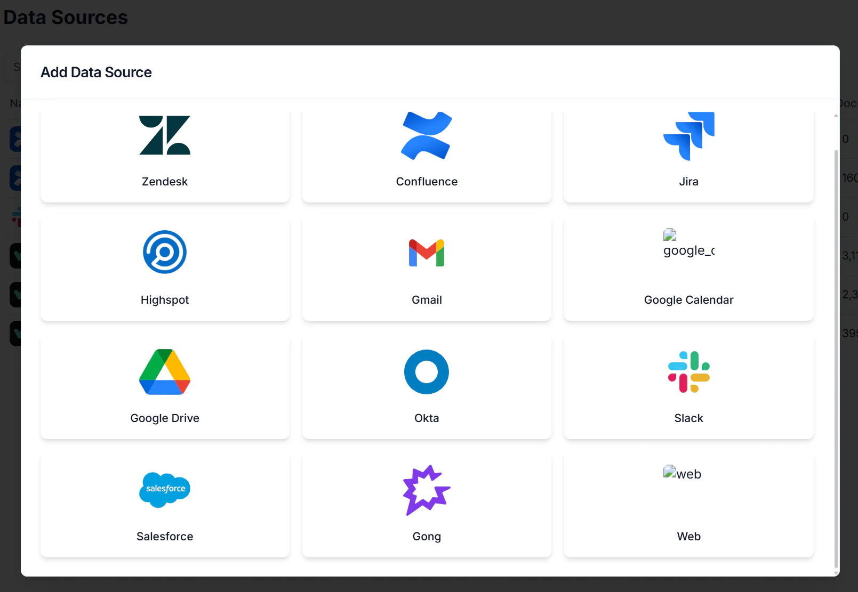
Task: Click the Okta label text
Action: [427, 418]
